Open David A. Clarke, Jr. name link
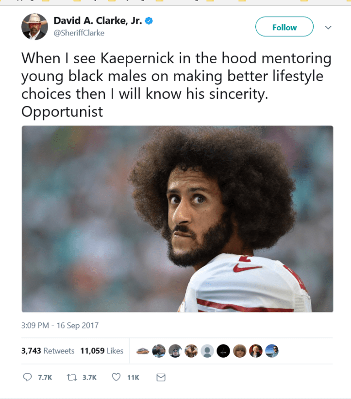The image size is (351, 399). tap(98, 21)
